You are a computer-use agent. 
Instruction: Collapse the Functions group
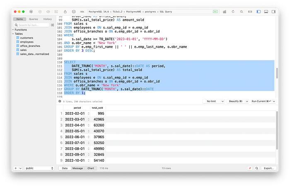13,29
